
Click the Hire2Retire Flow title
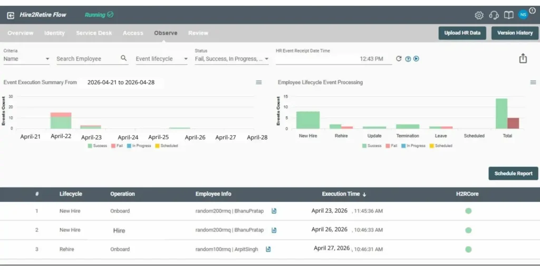(43, 15)
